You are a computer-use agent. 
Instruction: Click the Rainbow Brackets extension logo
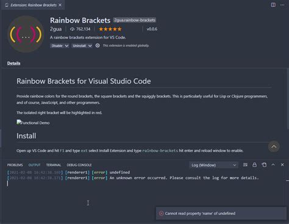26,34
